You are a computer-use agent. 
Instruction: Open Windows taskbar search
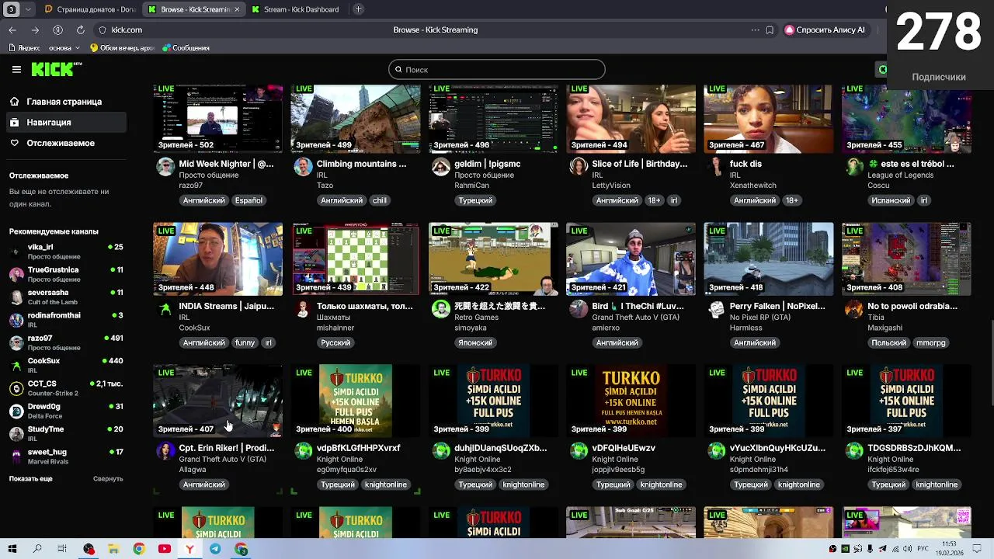coord(37,549)
